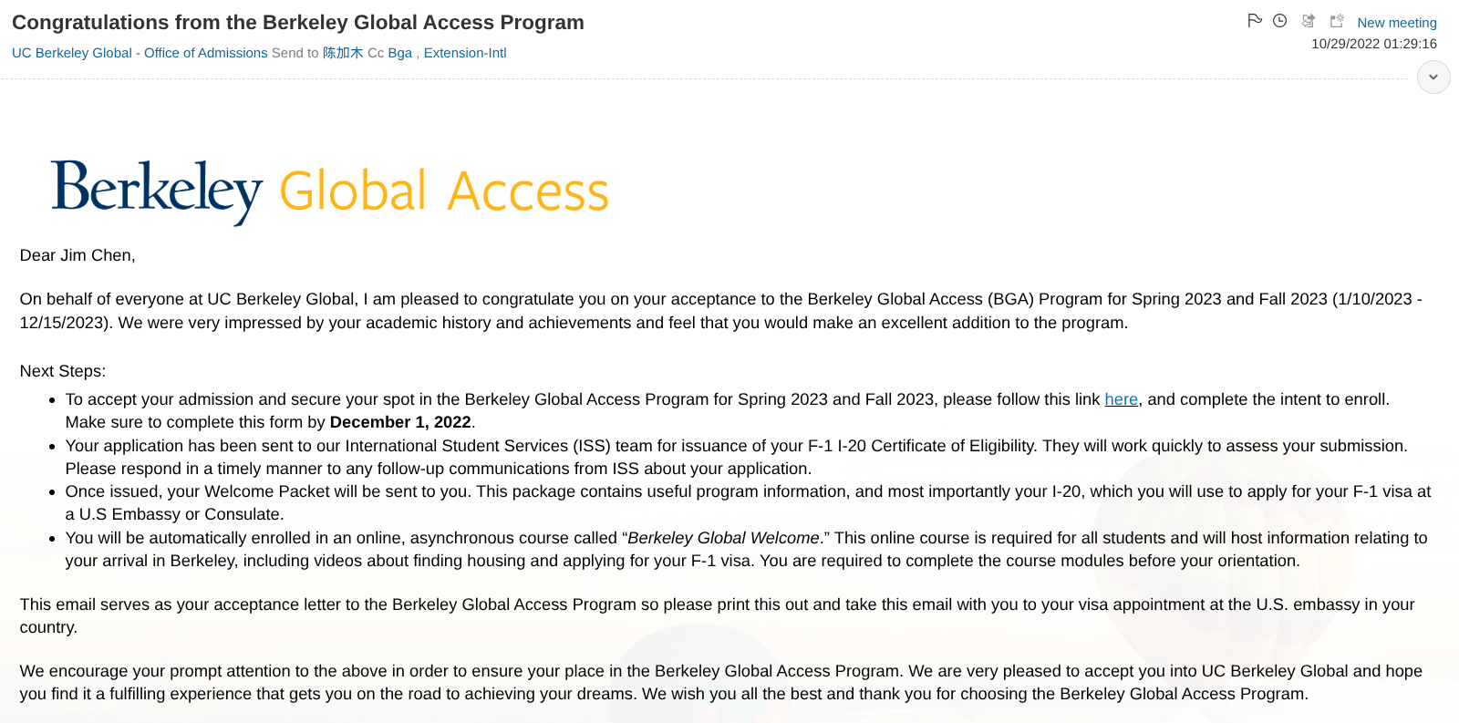
Task: Click the italic Berkeley Global Welcome text
Action: (723, 538)
